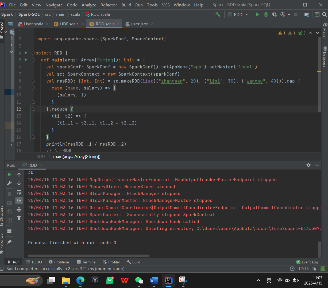Image resolution: width=328 pixels, height=288 pixels.
Task: Open the VCS menu
Action: [166, 5]
